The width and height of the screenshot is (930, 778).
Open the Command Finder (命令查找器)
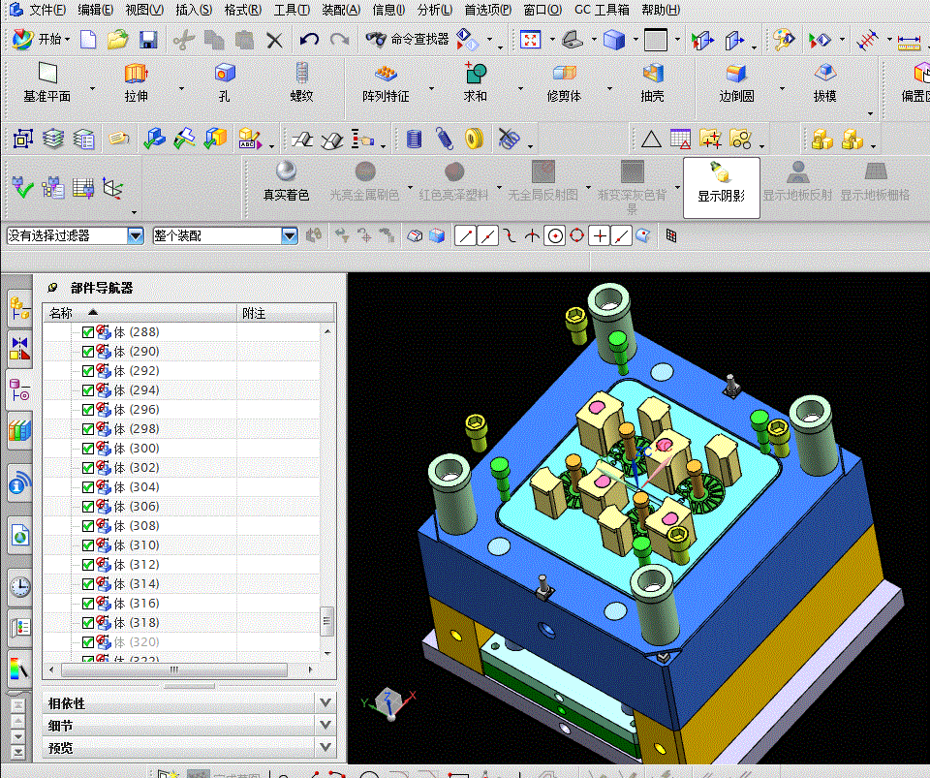[407, 39]
